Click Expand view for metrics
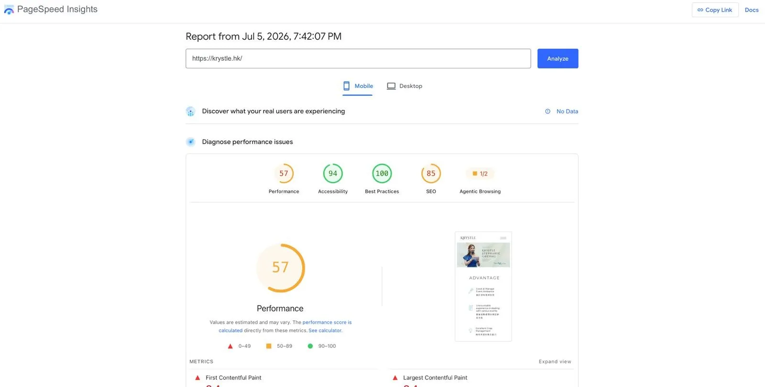This screenshot has width=765, height=387. [555, 362]
